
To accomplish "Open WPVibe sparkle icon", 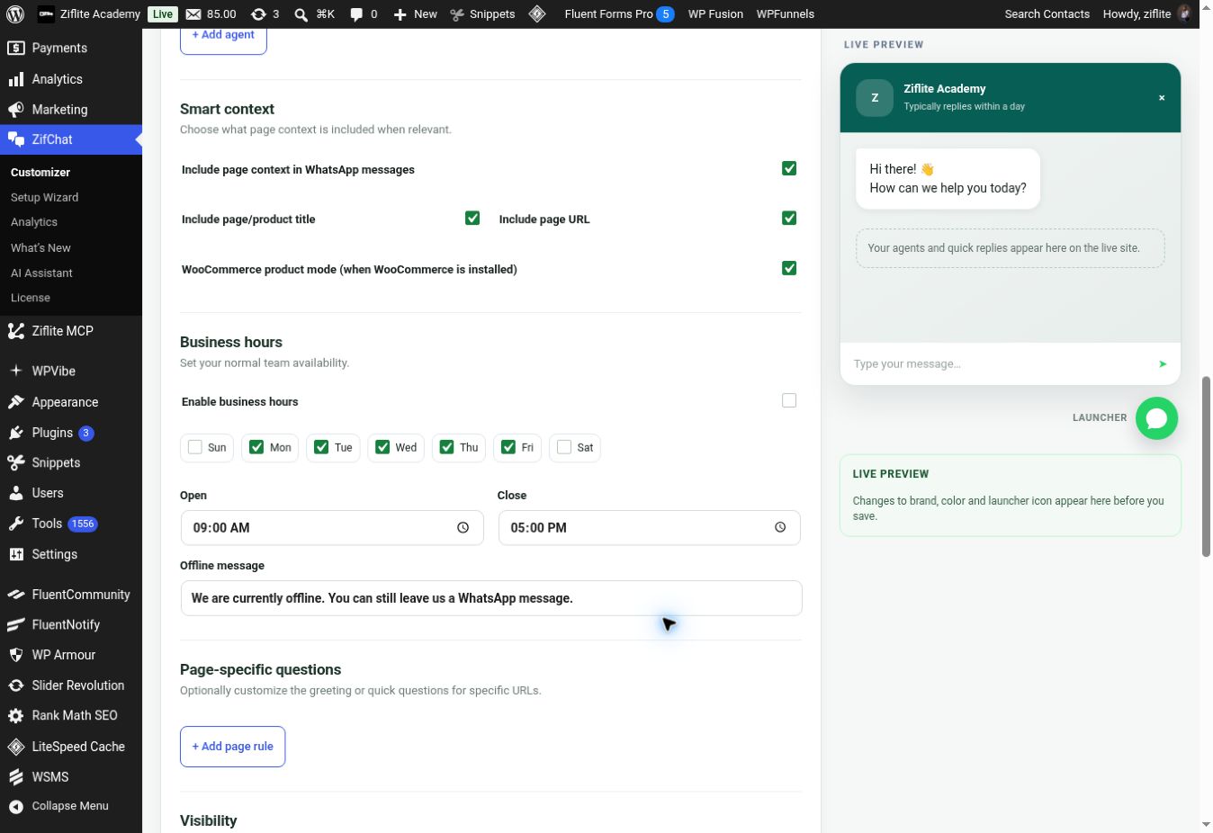I will (x=16, y=371).
